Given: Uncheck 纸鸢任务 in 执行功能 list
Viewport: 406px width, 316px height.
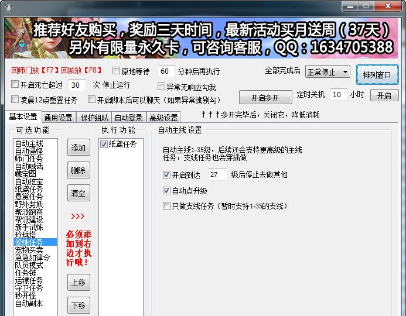Looking at the screenshot, I should [x=104, y=144].
